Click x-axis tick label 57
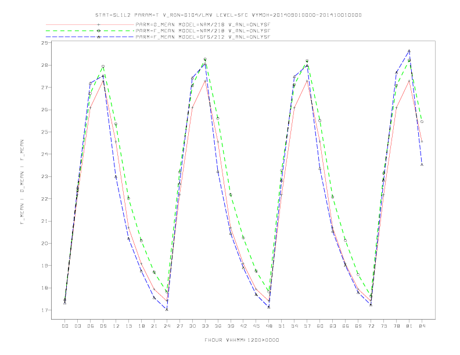 (x=307, y=326)
